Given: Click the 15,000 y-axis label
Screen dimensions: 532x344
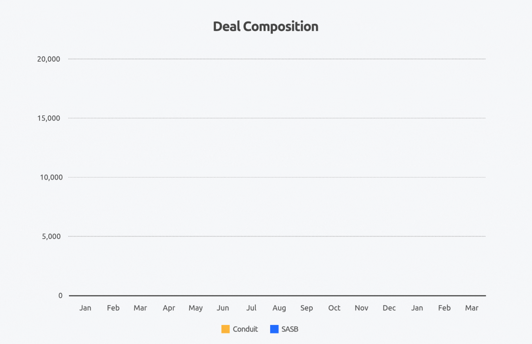Looking at the screenshot, I should tap(49, 118).
